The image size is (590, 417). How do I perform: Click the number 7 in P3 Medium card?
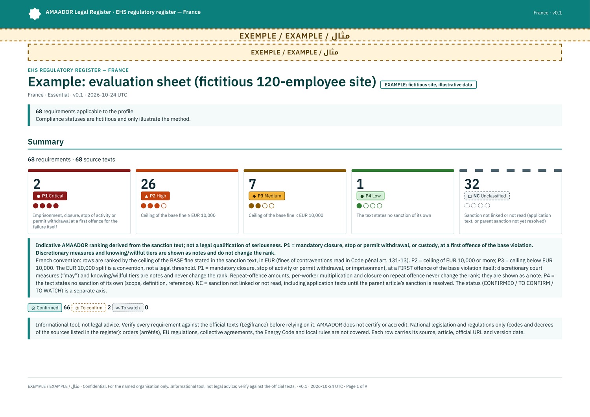point(253,184)
